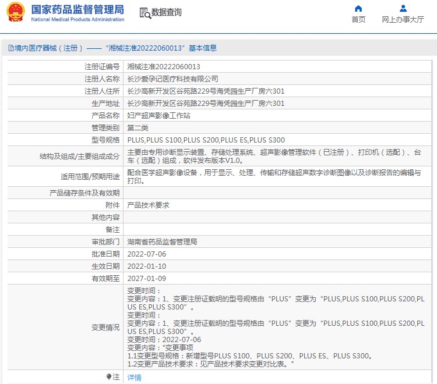
Task: Click the 基本信息 section header title
Action: click(203, 48)
